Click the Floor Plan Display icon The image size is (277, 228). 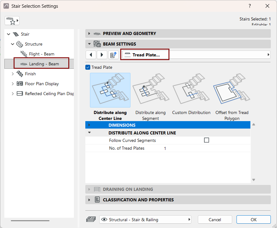tap(19, 84)
